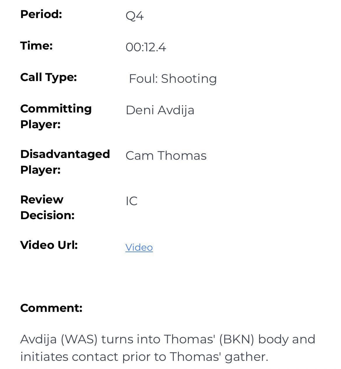Click the Time label
Image resolution: width=341 pixels, height=369 pixels.
[x=36, y=45]
